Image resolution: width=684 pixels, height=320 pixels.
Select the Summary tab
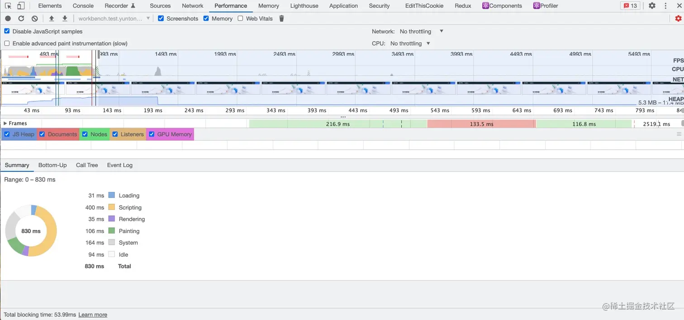coord(17,165)
